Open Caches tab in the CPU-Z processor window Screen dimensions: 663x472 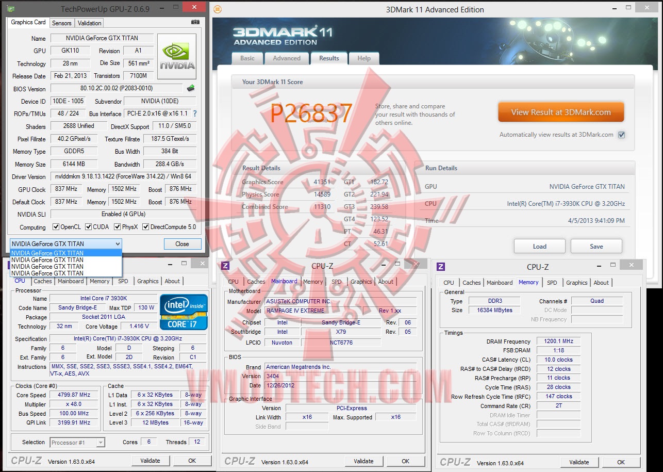43,281
